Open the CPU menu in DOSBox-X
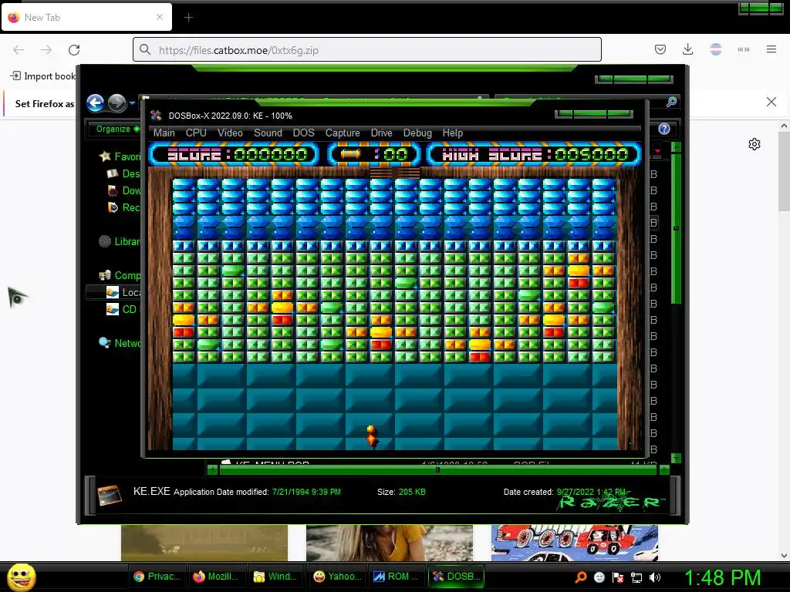 [196, 133]
